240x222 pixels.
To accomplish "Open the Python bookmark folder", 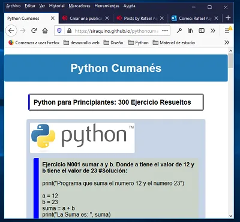I will [139, 42].
